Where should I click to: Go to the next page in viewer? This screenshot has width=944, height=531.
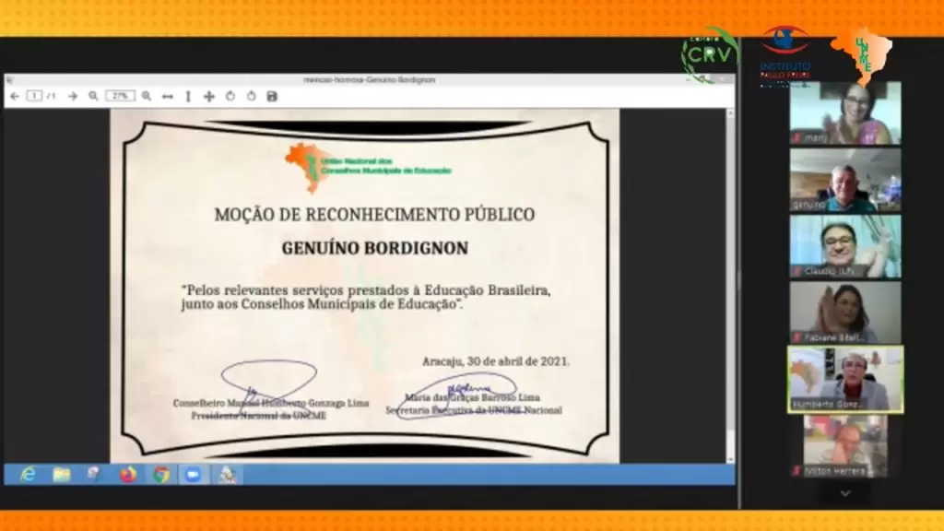(x=72, y=96)
